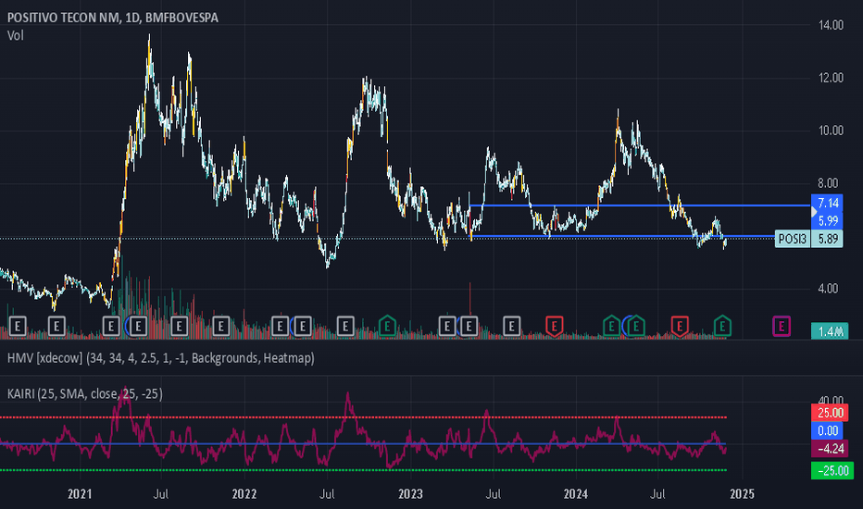Click the 1.4M volume label

[x=830, y=331]
